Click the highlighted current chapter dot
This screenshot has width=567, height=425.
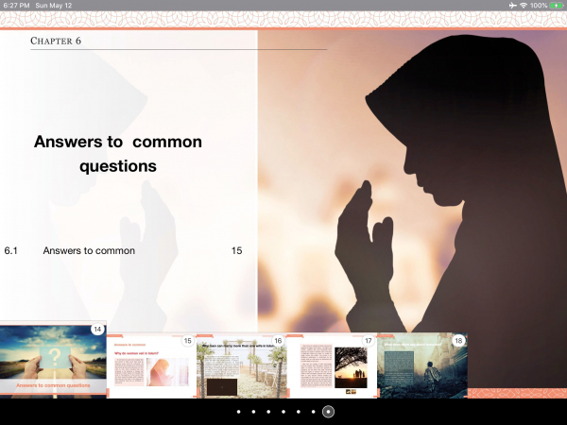(329, 412)
